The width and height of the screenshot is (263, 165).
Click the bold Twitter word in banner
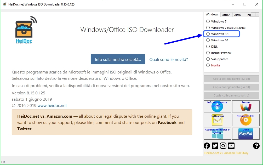pyautogui.click(x=25, y=129)
